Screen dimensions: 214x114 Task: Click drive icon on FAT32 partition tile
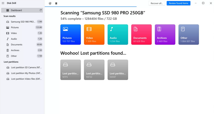(x=89, y=65)
